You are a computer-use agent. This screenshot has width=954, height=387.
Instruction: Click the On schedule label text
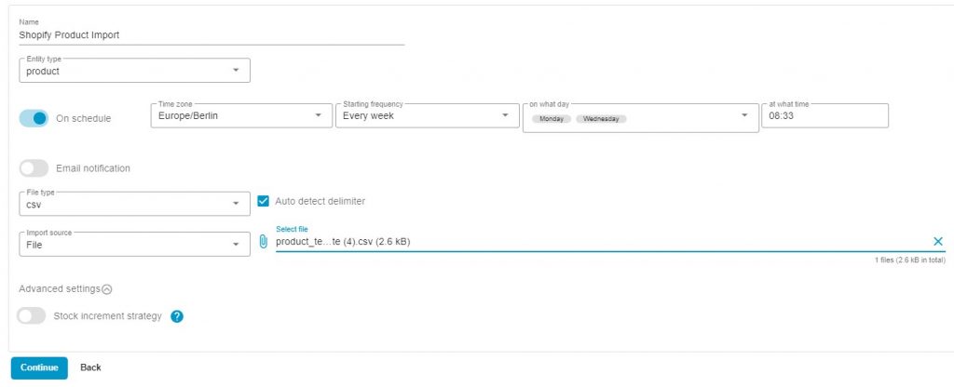[83, 118]
